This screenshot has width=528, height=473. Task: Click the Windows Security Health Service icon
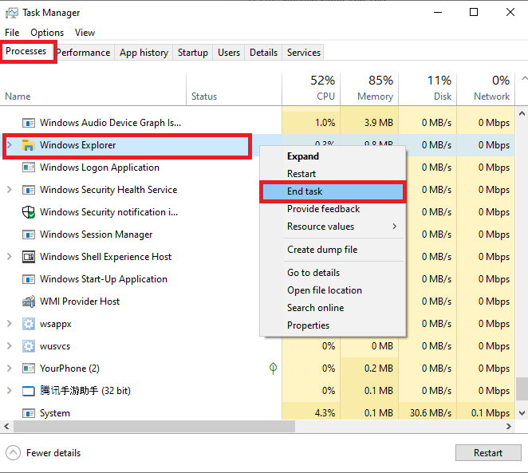(x=28, y=190)
